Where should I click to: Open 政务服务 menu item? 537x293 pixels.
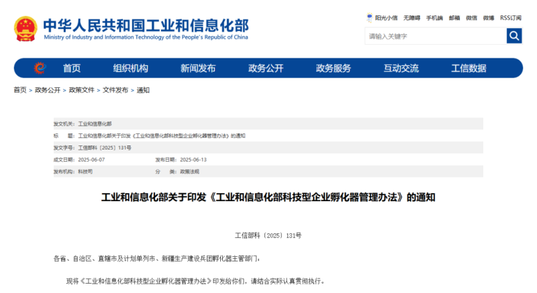pyautogui.click(x=334, y=68)
